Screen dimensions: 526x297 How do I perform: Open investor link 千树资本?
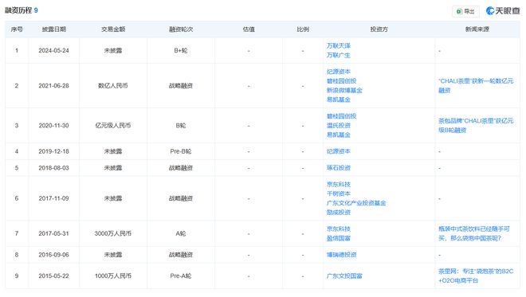tap(339, 193)
